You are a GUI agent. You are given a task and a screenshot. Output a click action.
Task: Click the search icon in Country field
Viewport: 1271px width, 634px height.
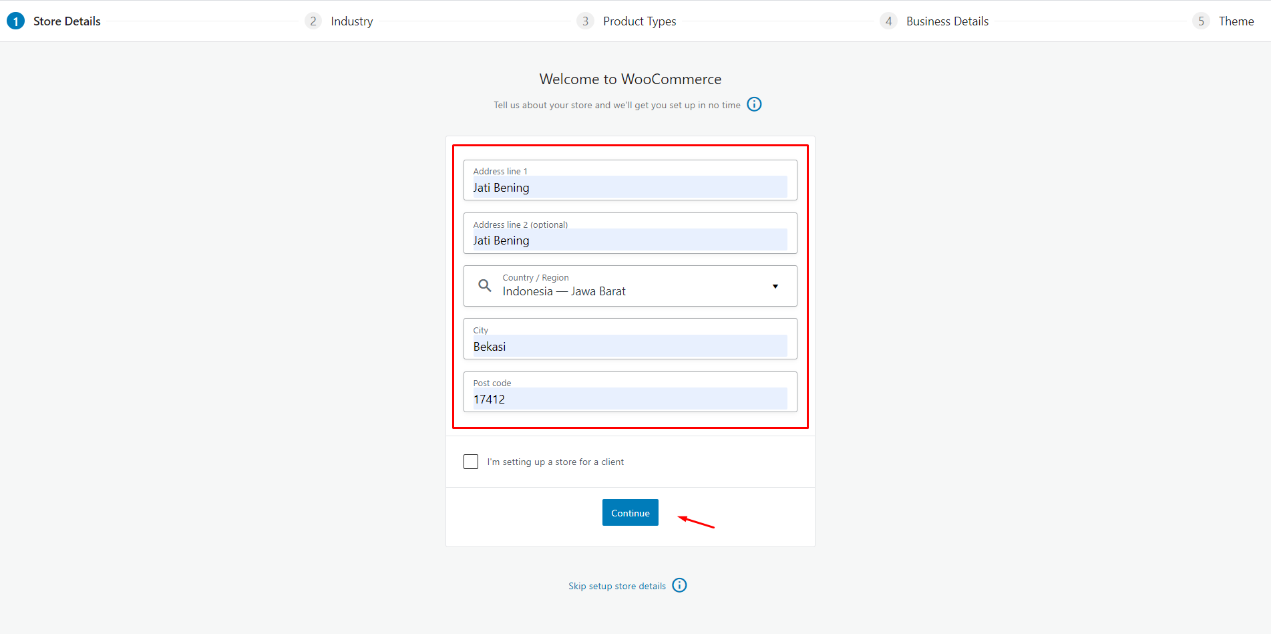(x=485, y=286)
